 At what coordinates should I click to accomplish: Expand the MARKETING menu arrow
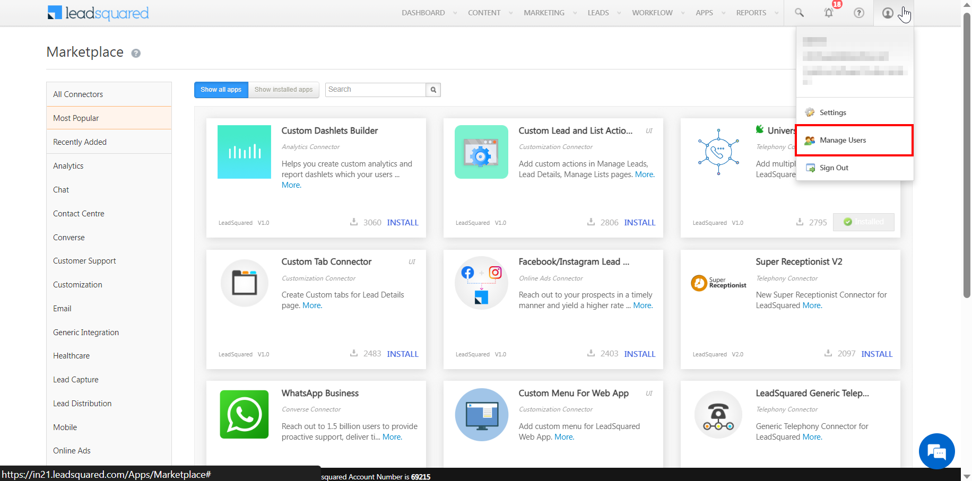pos(575,13)
